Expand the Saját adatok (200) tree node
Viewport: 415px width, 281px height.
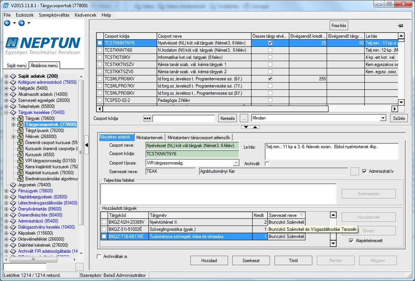click(x=6, y=76)
